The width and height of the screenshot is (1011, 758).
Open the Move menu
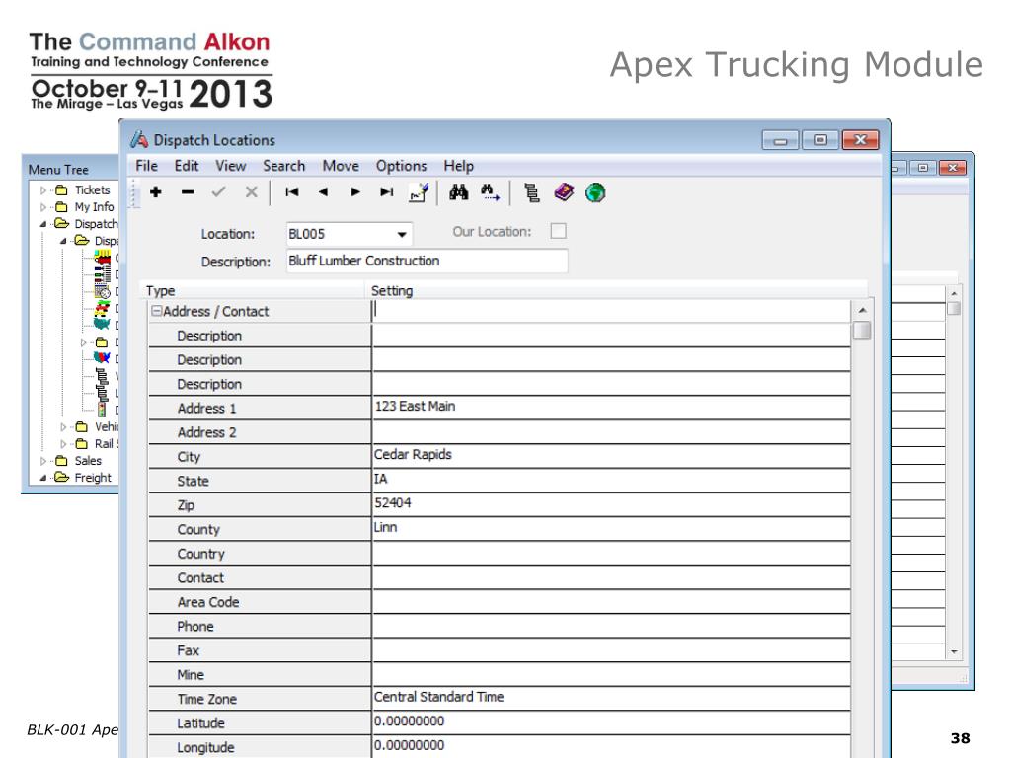pyautogui.click(x=341, y=166)
